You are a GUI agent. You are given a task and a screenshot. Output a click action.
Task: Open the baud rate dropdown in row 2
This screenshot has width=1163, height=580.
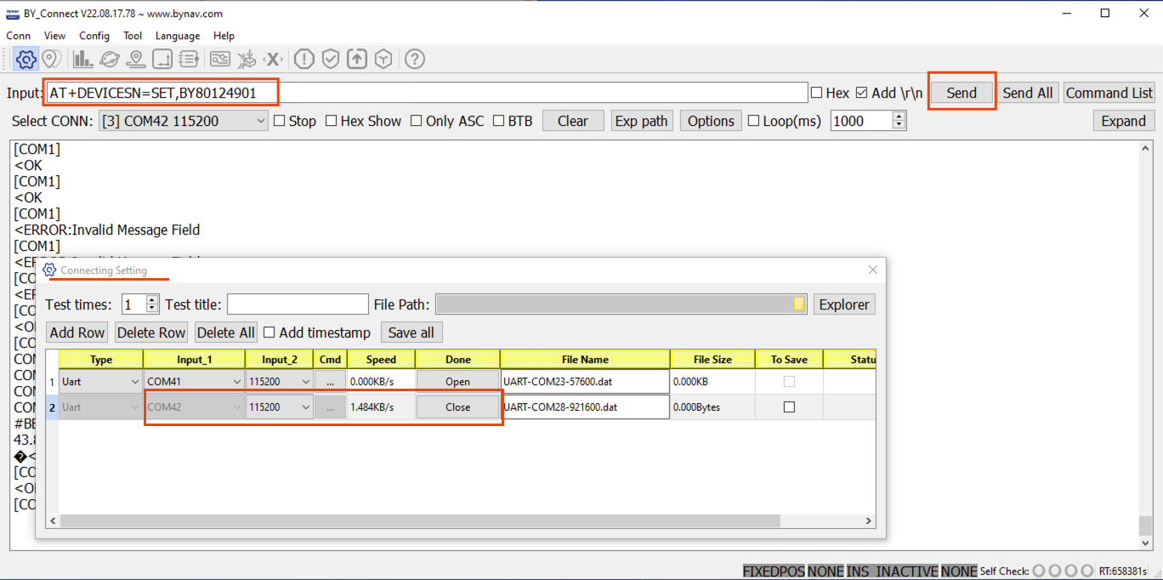tap(280, 407)
